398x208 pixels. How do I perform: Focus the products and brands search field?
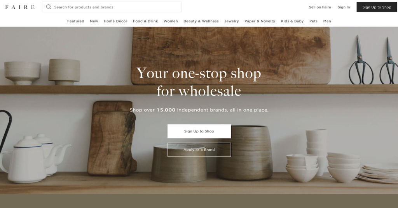click(112, 7)
